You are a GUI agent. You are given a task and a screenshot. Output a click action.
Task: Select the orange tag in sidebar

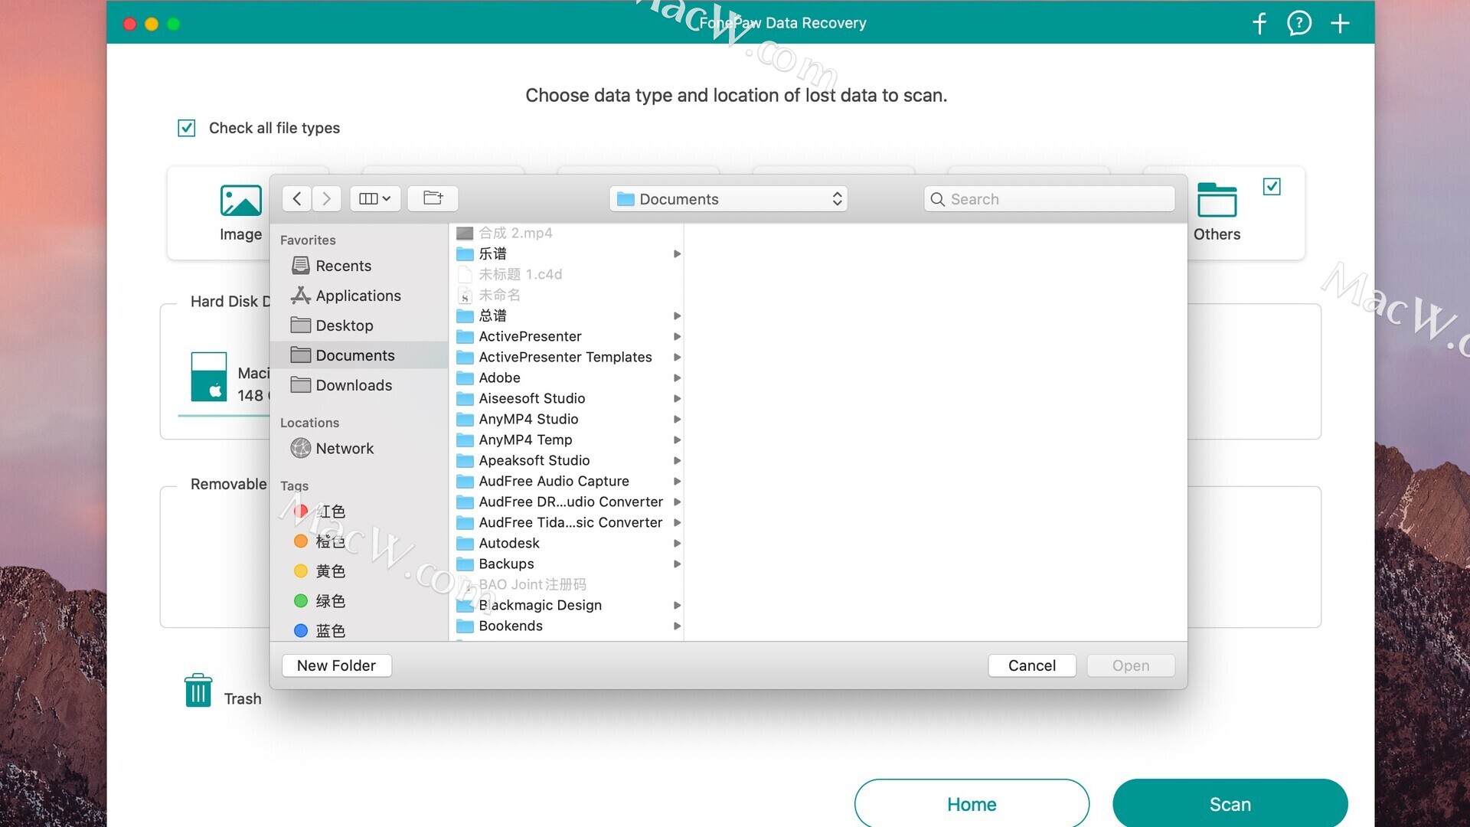coord(360,541)
